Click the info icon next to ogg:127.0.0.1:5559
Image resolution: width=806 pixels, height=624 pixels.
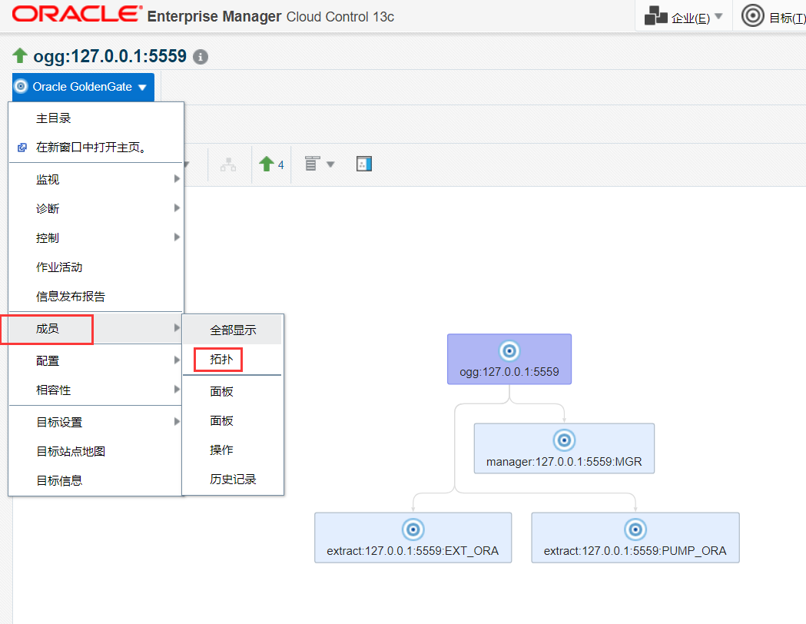pyautogui.click(x=201, y=57)
